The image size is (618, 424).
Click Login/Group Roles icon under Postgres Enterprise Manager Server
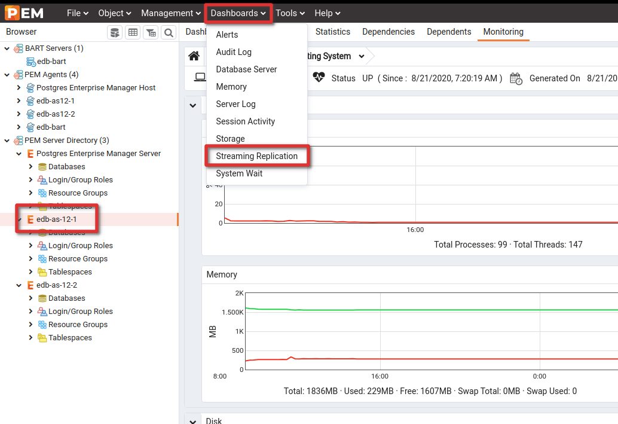coord(42,180)
